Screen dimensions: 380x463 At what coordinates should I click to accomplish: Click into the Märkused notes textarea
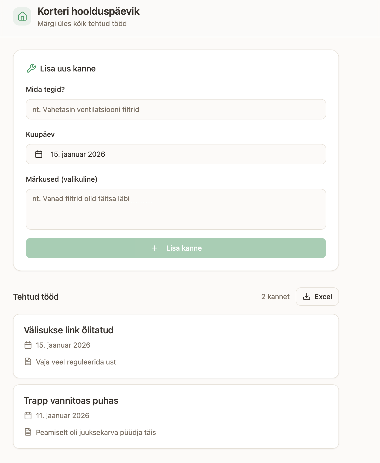click(176, 209)
